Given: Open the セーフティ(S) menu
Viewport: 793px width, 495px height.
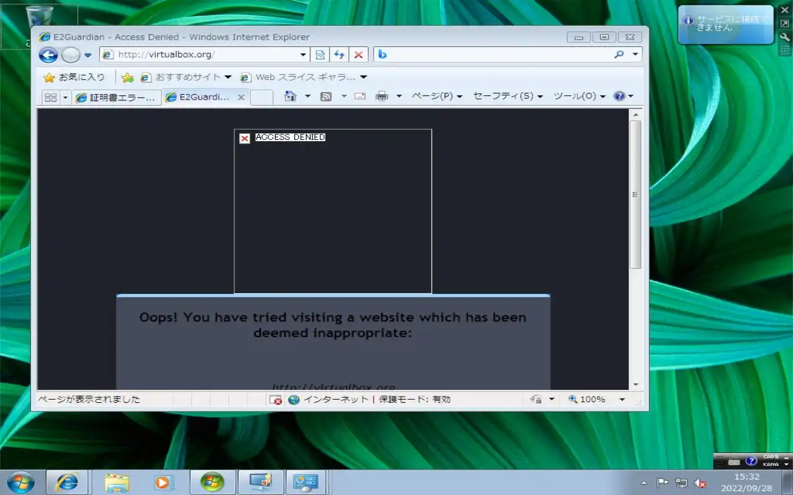Looking at the screenshot, I should coord(507,96).
